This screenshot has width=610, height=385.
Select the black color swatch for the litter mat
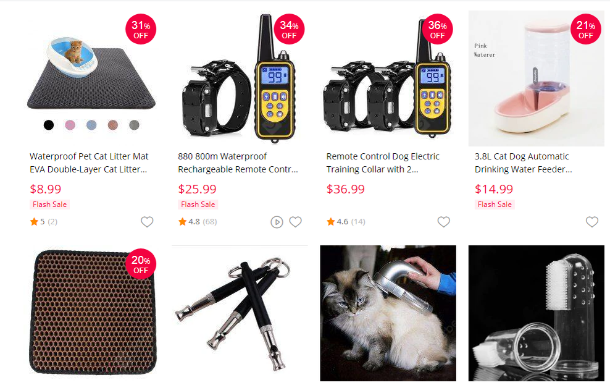pyautogui.click(x=49, y=125)
